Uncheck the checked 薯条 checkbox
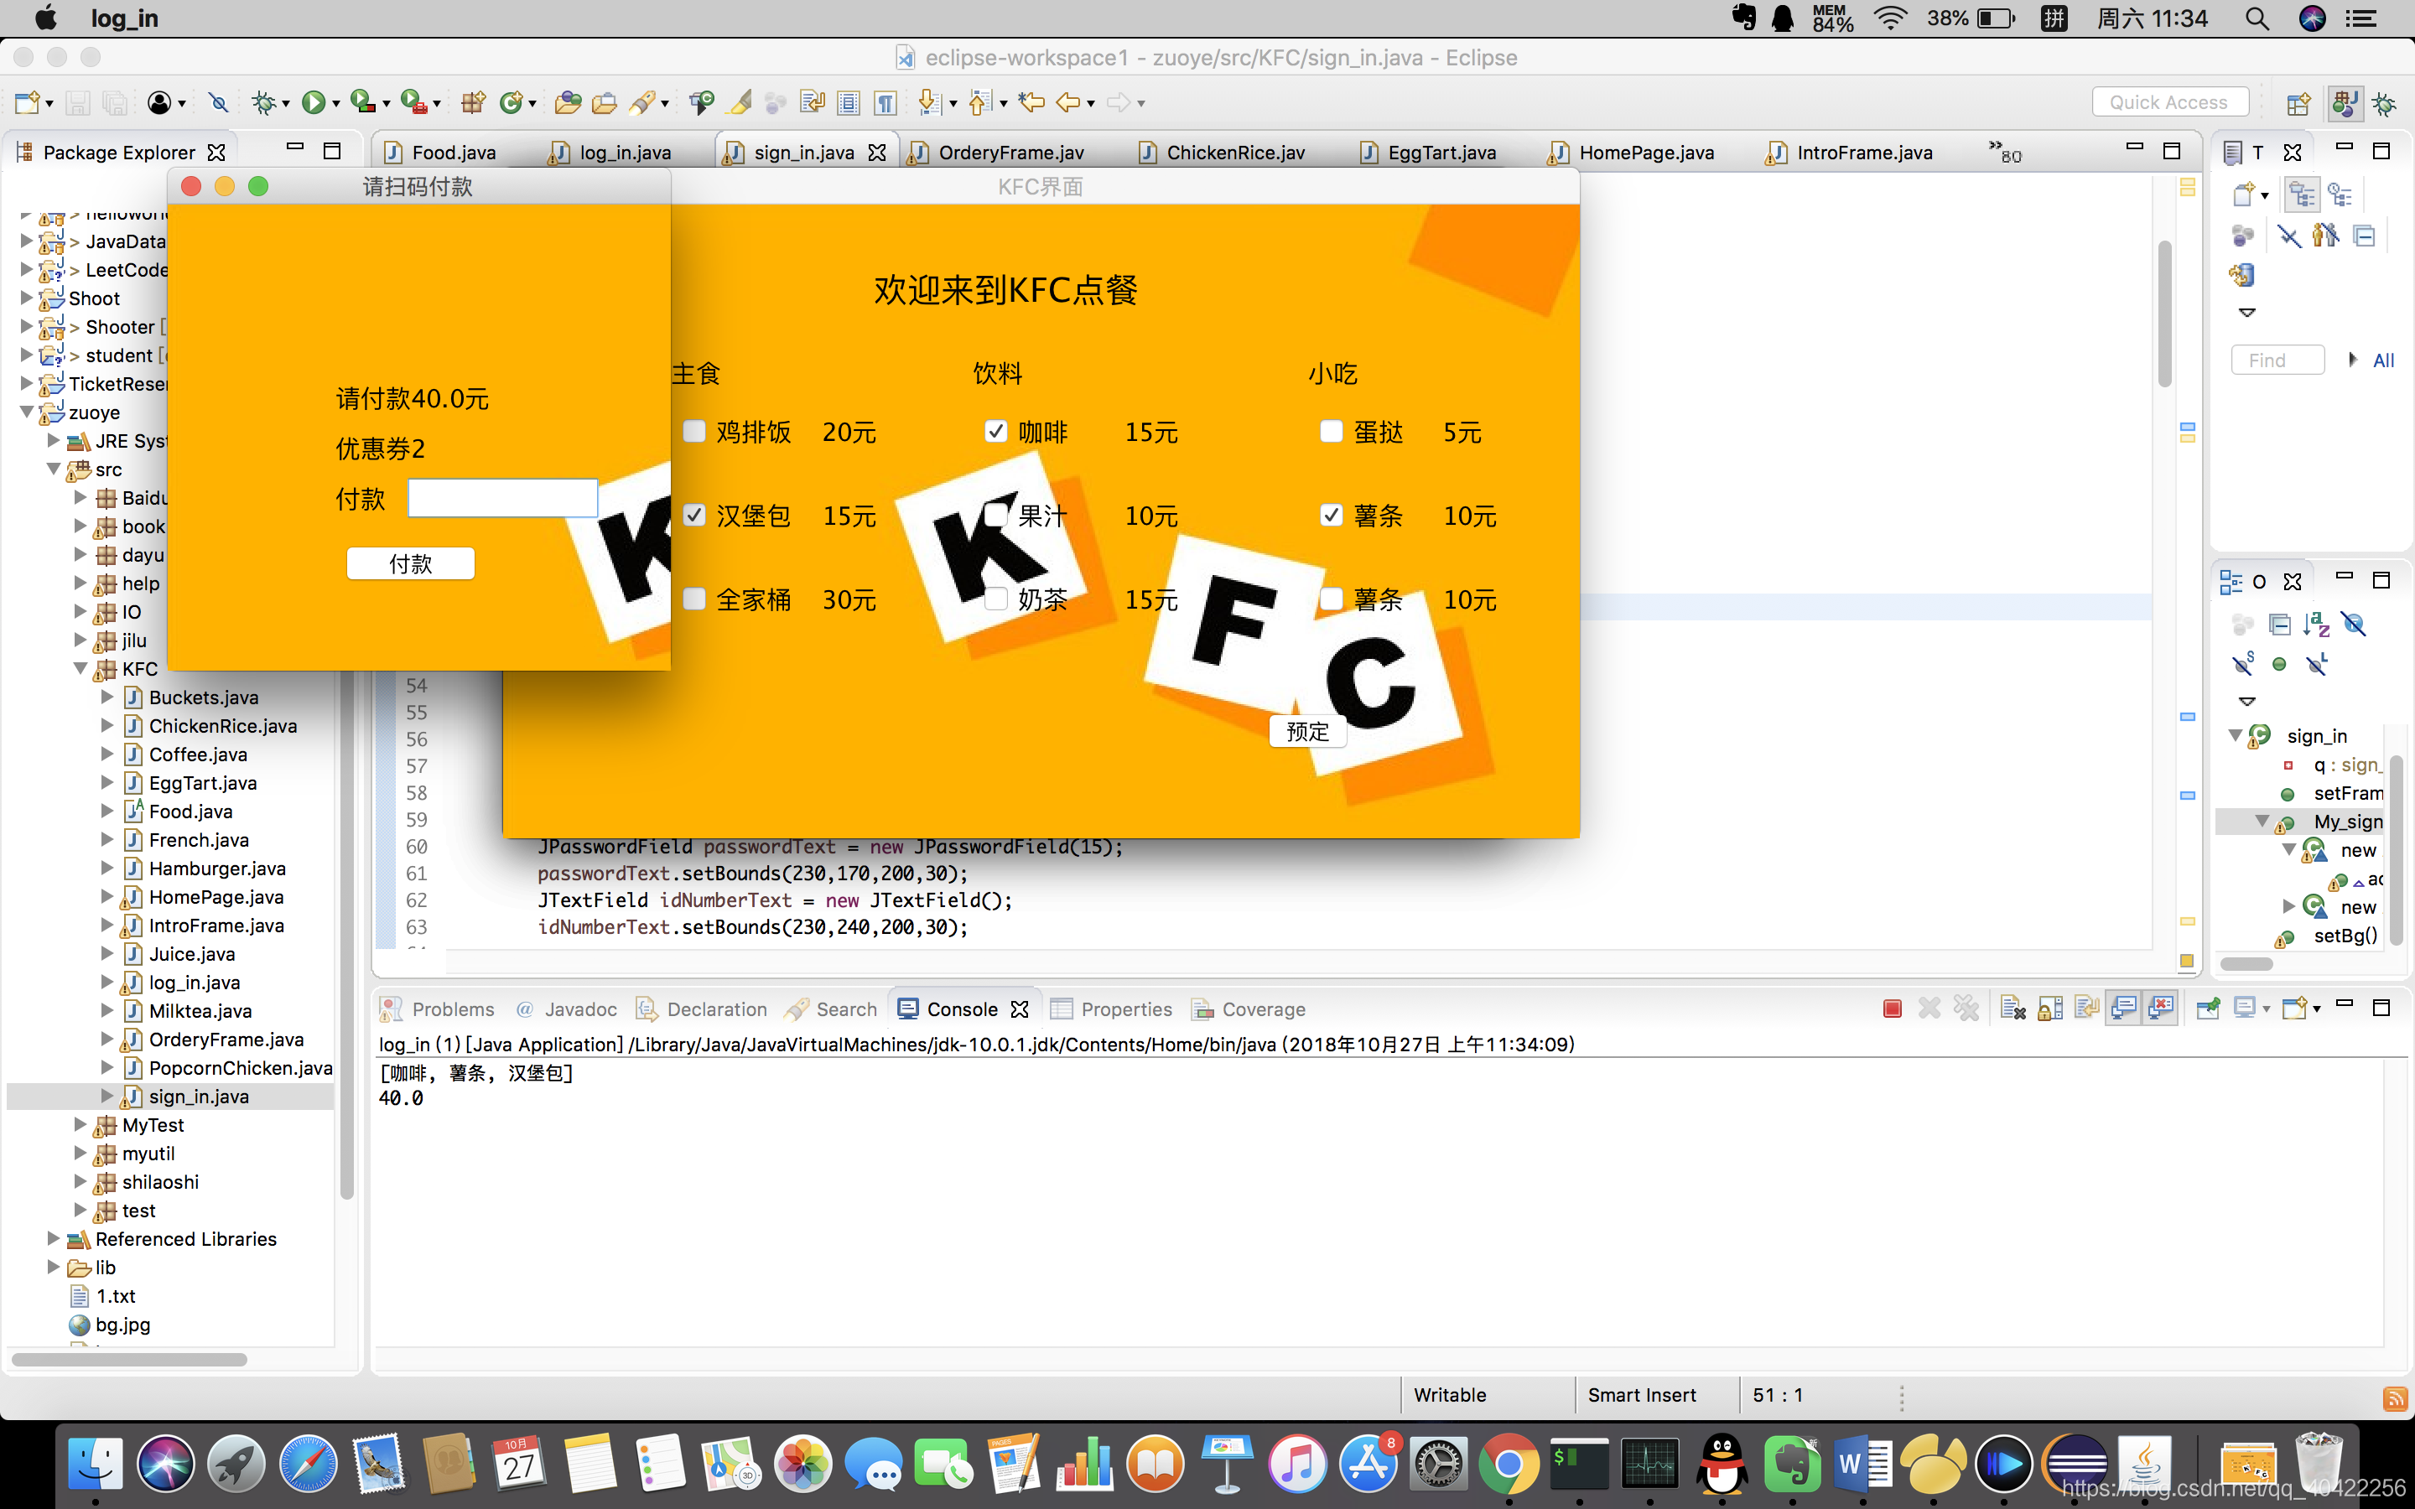This screenshot has height=1509, width=2415. [x=1332, y=515]
